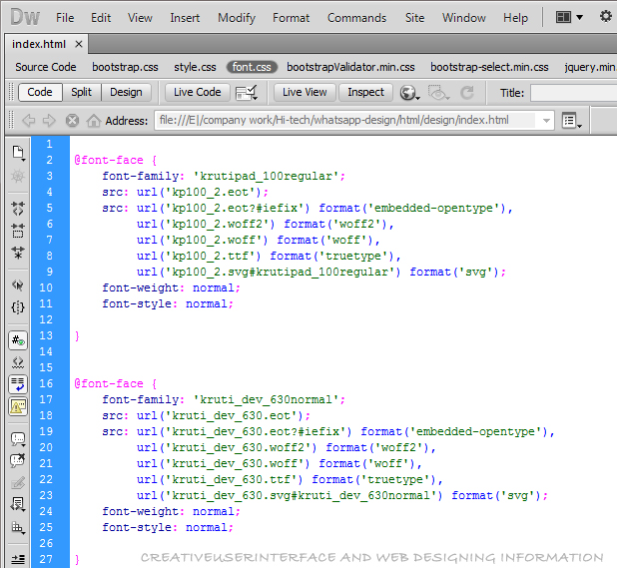Click Indent Code icon
Screen dimensions: 617x568
[x=18, y=559]
